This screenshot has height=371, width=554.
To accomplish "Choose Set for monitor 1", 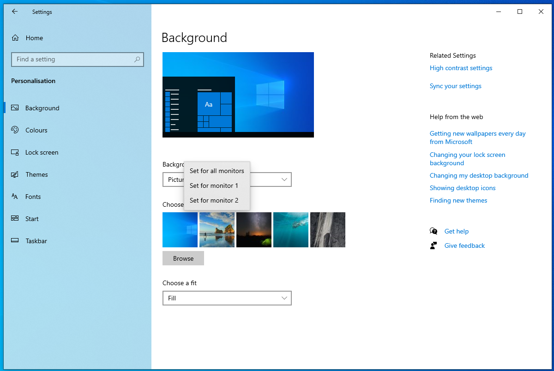I will (217, 185).
